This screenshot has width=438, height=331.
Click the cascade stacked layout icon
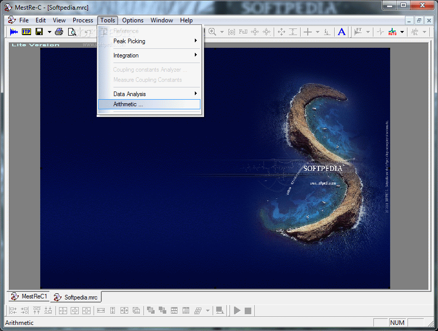198,311
